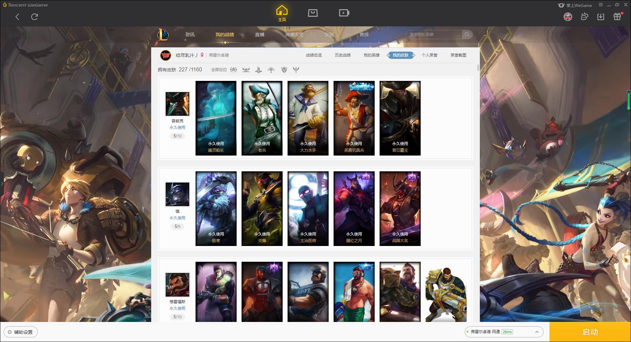Filter by the crossed-blades role icon

pyautogui.click(x=246, y=70)
